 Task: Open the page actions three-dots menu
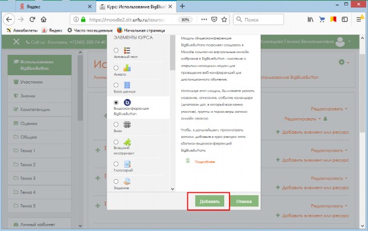tap(204, 19)
